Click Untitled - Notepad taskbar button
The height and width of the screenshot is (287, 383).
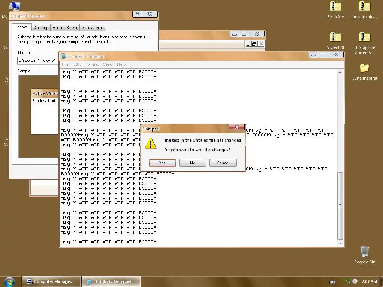point(111,281)
